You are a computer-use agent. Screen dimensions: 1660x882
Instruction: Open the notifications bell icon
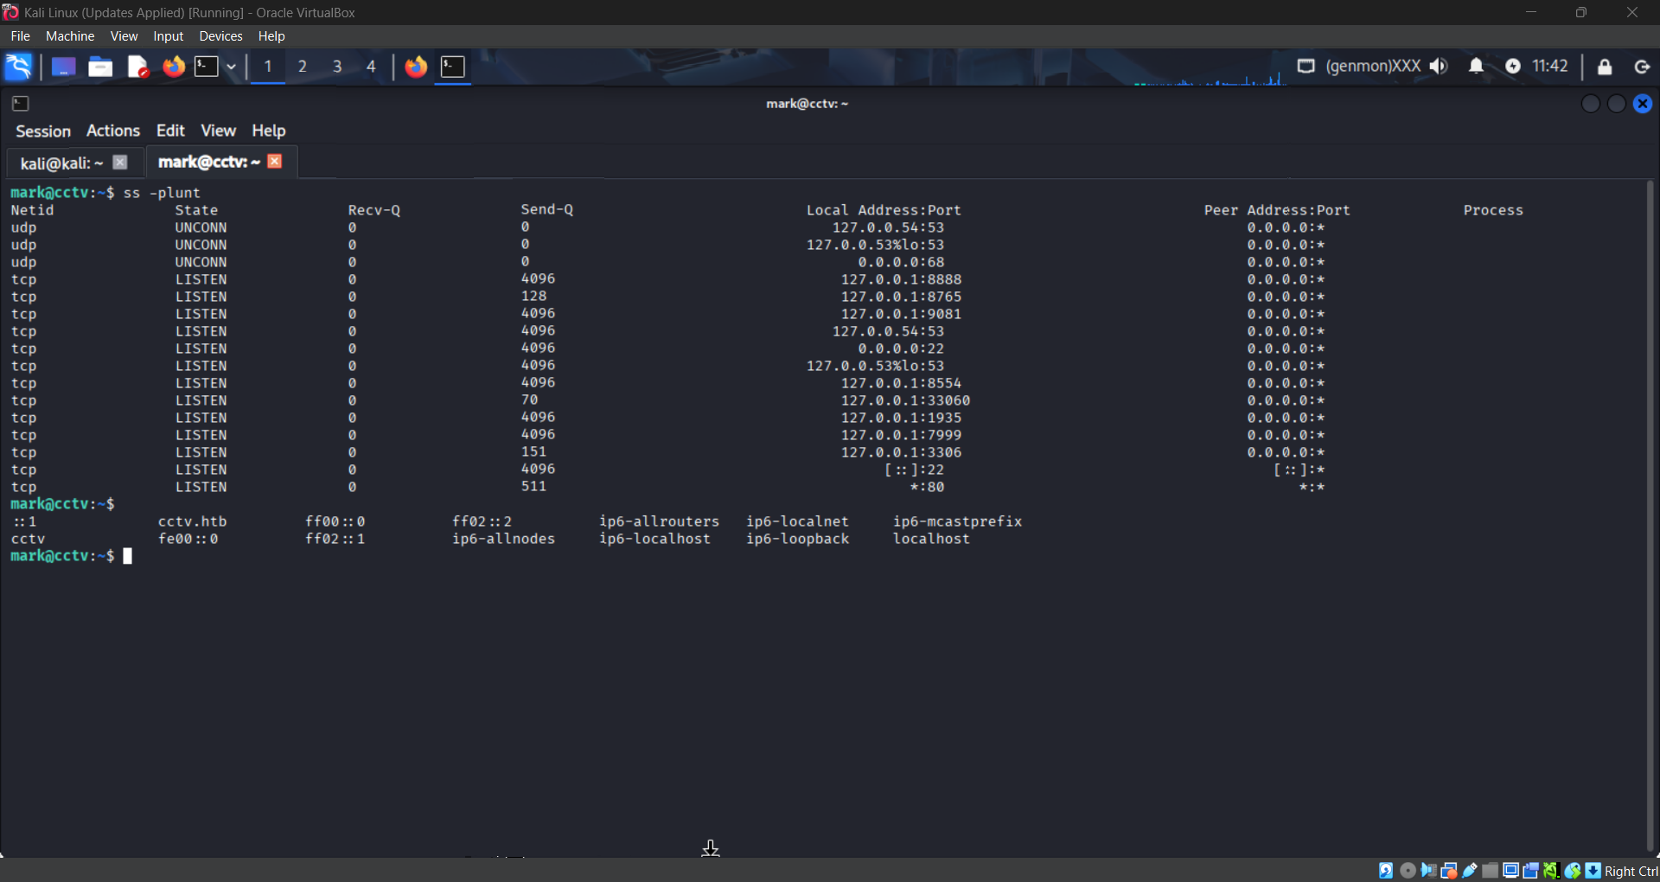pyautogui.click(x=1476, y=67)
